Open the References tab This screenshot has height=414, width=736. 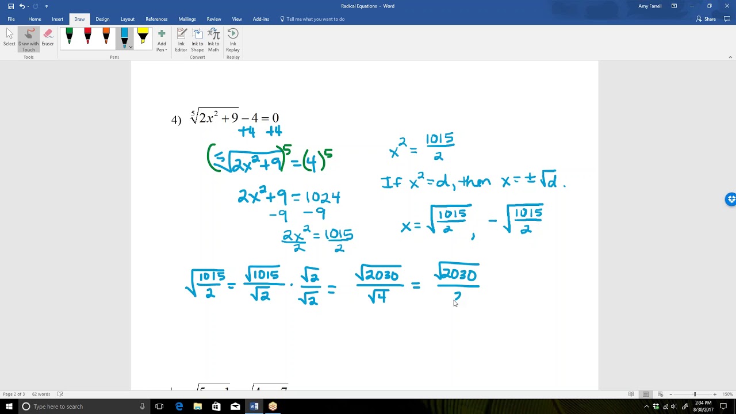[x=156, y=19]
